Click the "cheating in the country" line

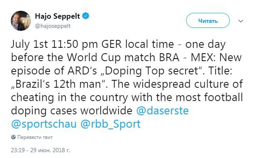[x=70, y=98]
